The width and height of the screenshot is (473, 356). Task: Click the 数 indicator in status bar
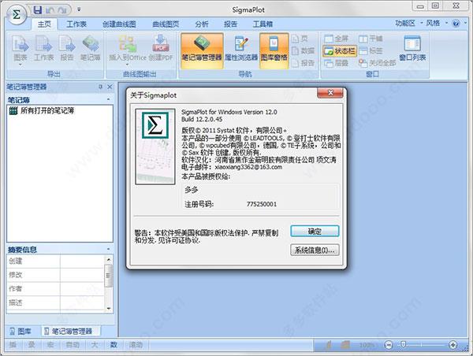point(114,344)
